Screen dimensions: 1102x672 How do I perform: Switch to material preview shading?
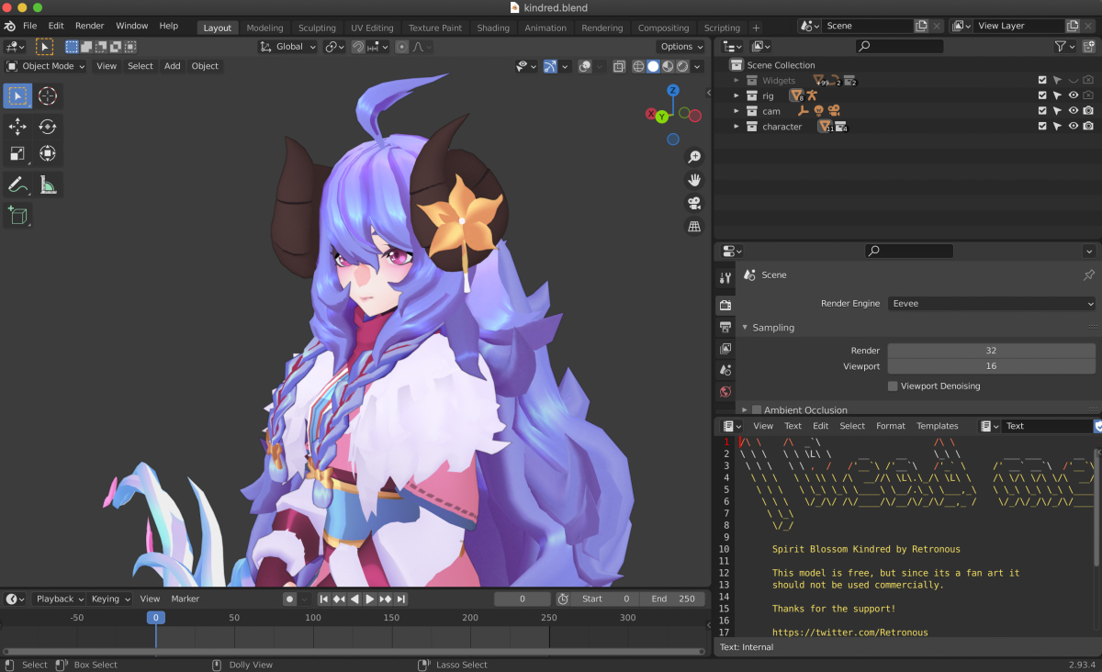[x=668, y=66]
